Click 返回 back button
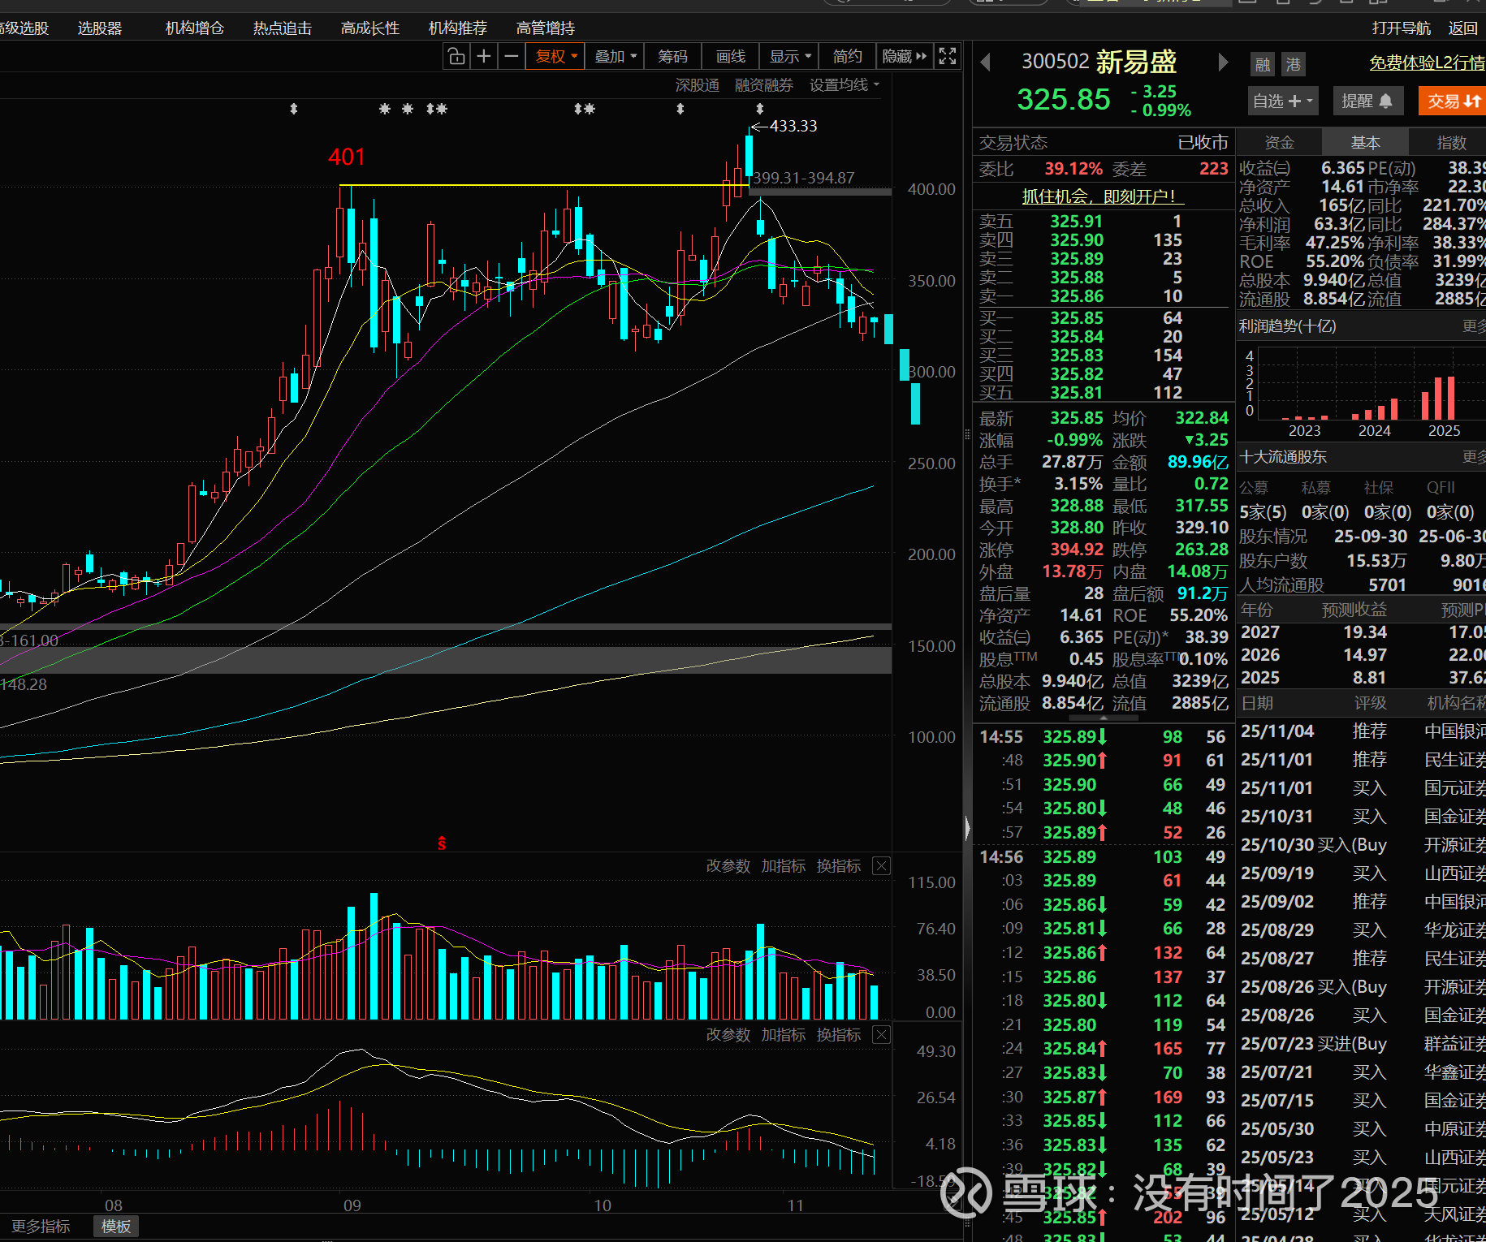 click(x=1463, y=28)
